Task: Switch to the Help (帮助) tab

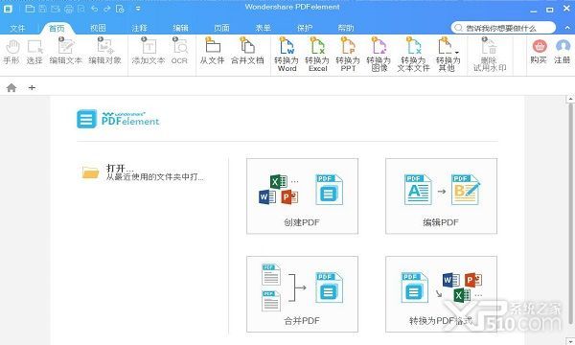Action: point(346,28)
